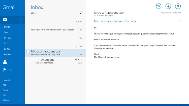Click the flag icon on Dhungana message
Screen dimensions: 189x106
78,60
